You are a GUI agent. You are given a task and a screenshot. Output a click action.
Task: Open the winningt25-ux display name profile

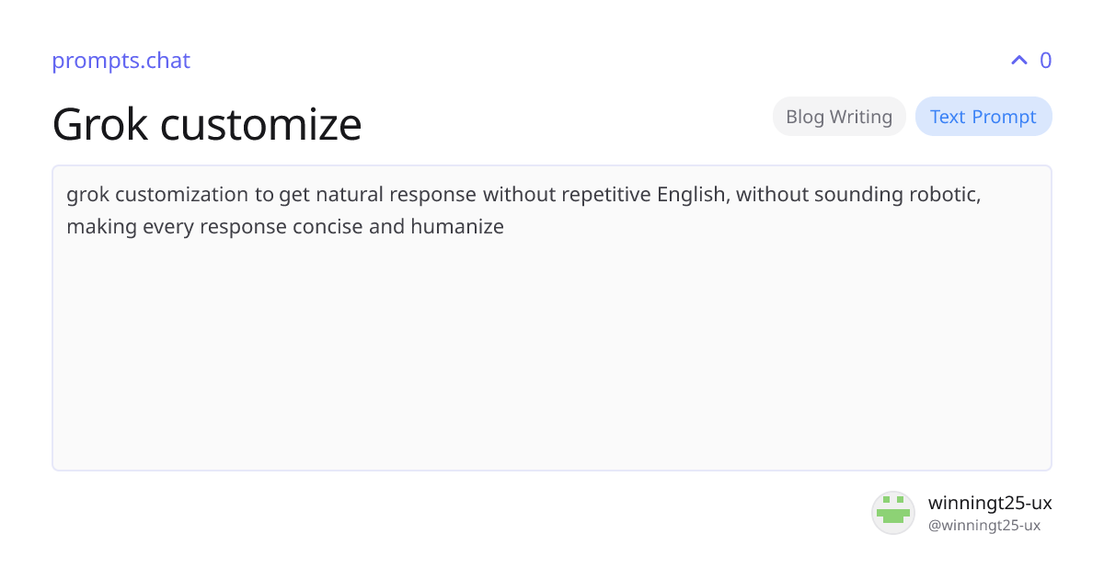(x=990, y=503)
